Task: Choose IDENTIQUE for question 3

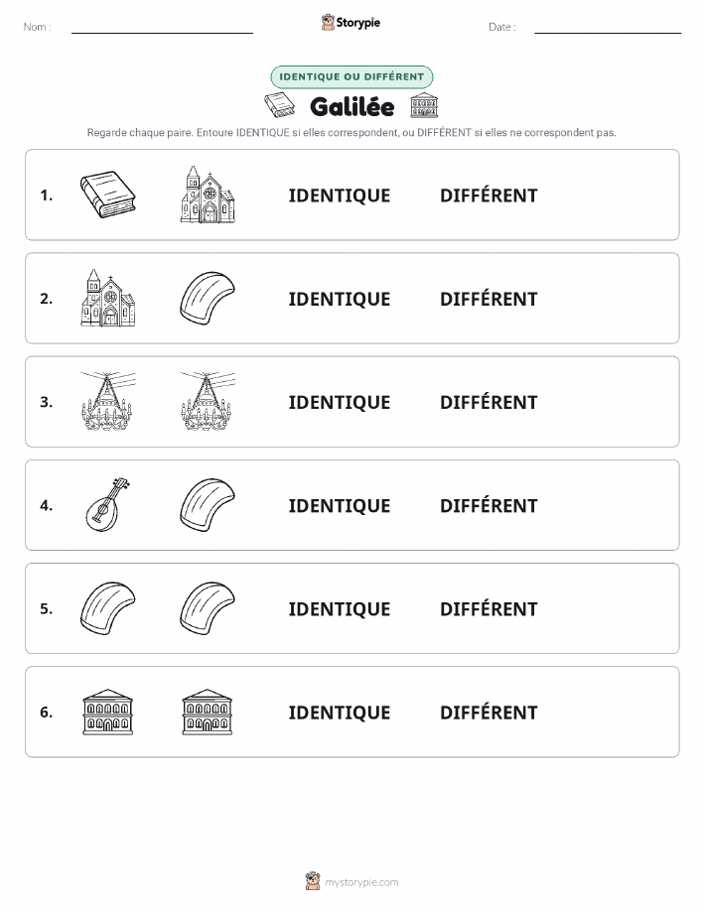Action: (x=340, y=402)
